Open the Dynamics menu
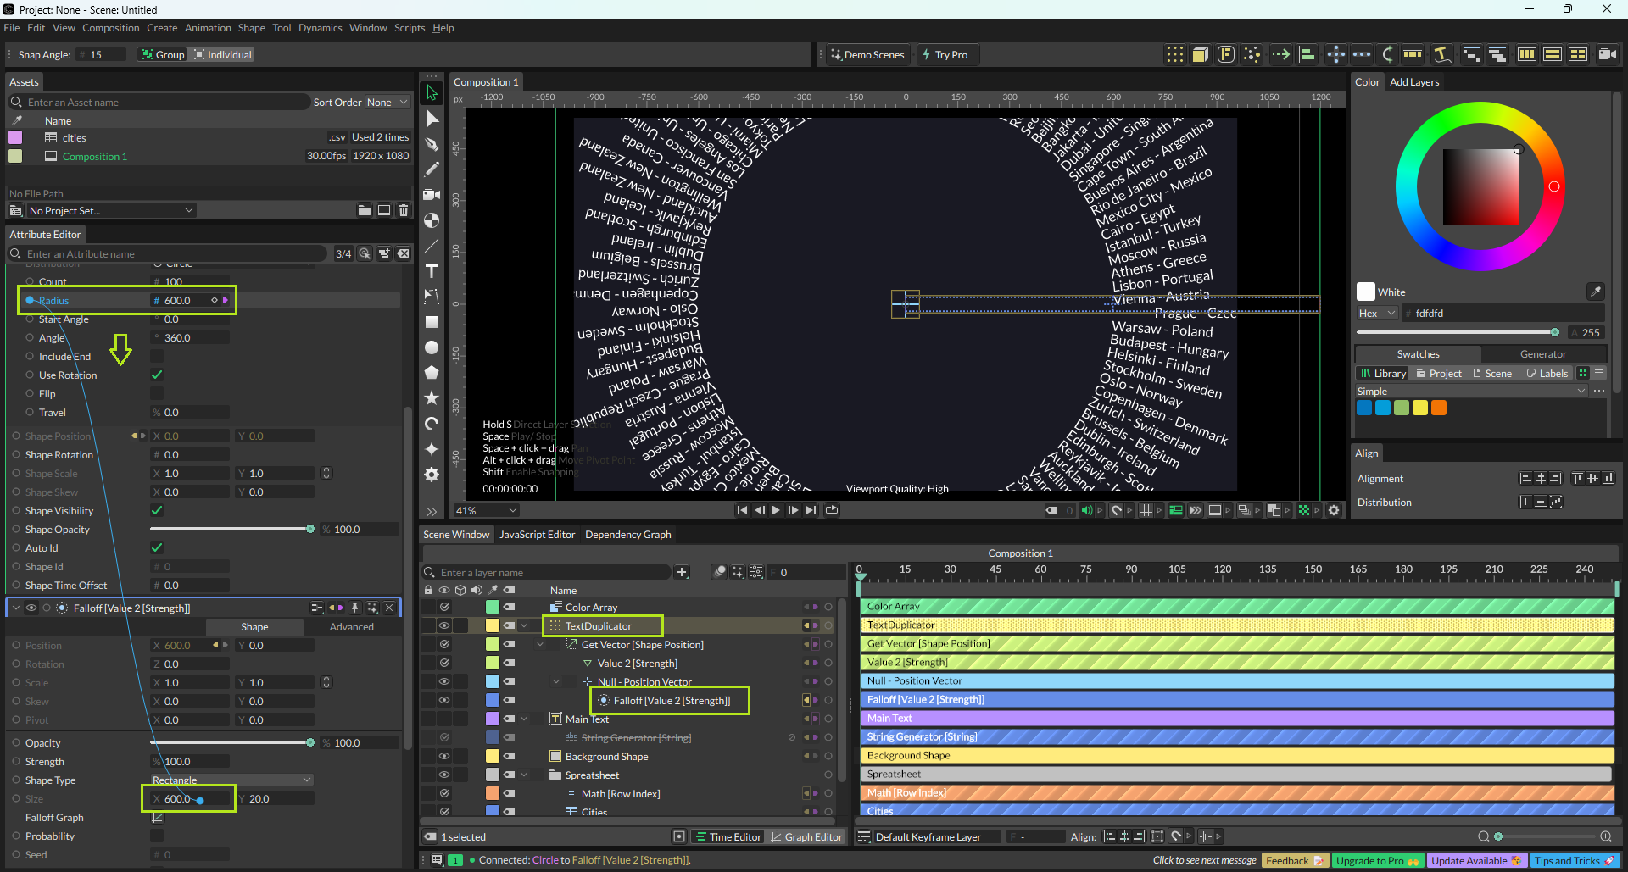 [x=320, y=28]
